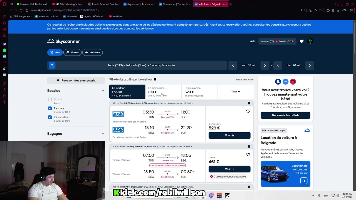
Task: Open the Voir le mois entier link
Action: pyautogui.click(x=245, y=79)
